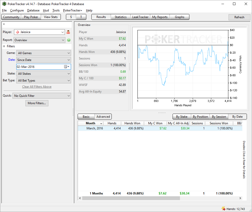The width and height of the screenshot is (252, 212).
Task: Select the Advanced view toggle
Action: point(103,117)
